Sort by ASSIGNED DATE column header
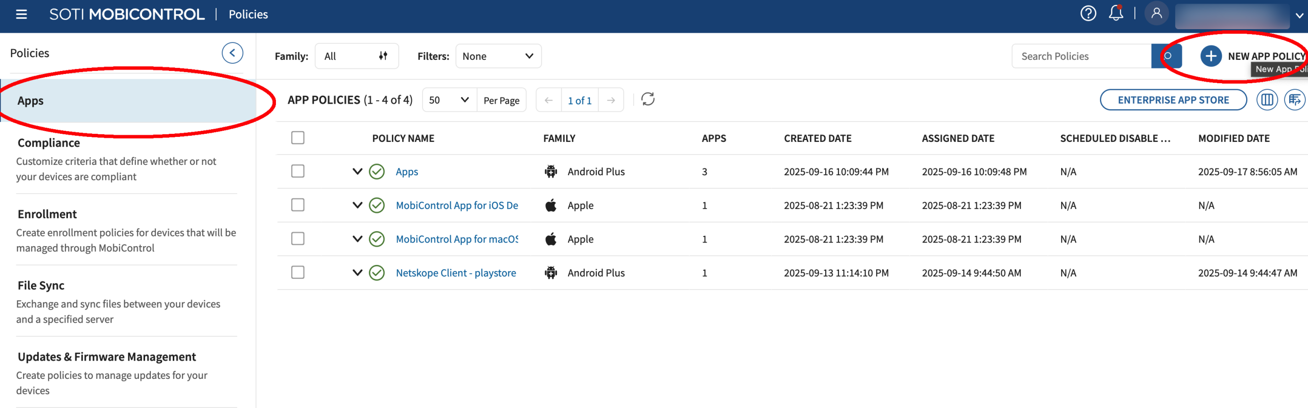1308x408 pixels. (x=958, y=138)
